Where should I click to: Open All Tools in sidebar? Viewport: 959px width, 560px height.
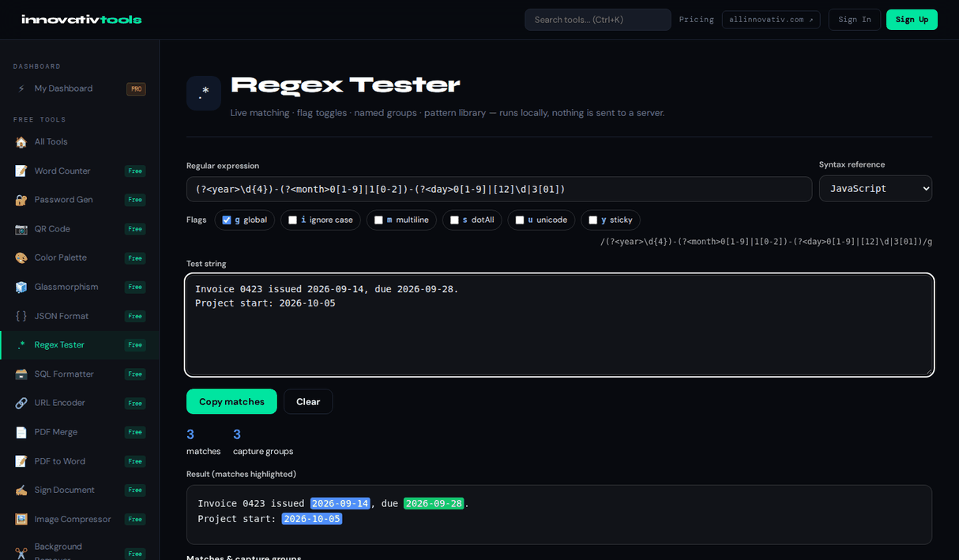[79, 142]
